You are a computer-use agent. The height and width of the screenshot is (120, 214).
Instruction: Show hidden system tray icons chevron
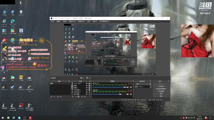(x=181, y=118)
